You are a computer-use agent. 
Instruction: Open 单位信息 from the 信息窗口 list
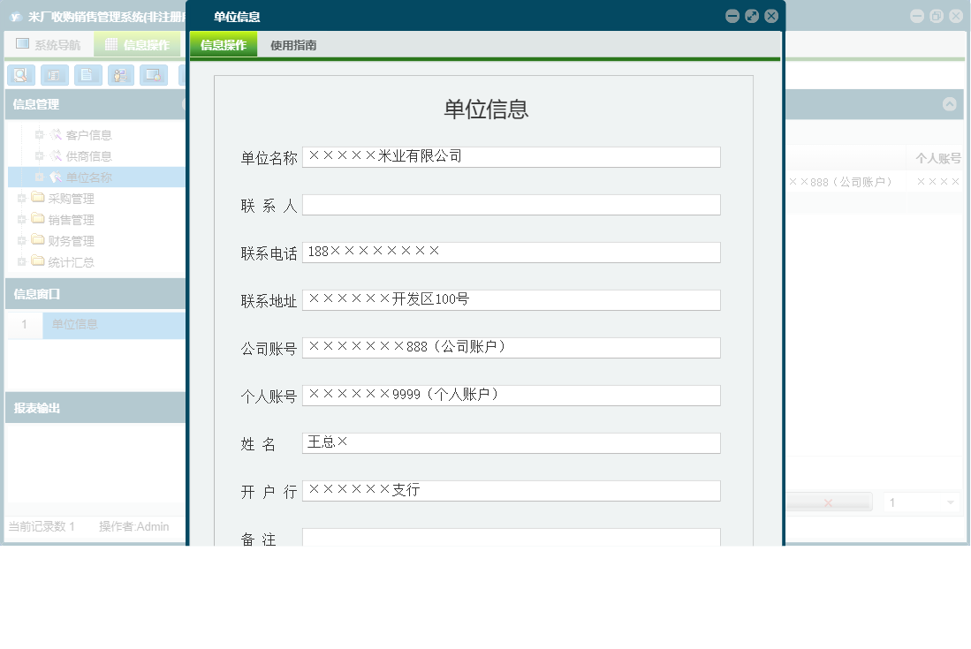coord(73,325)
